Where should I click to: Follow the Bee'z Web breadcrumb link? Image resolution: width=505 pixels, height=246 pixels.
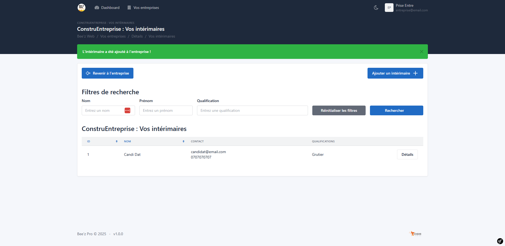(x=86, y=36)
